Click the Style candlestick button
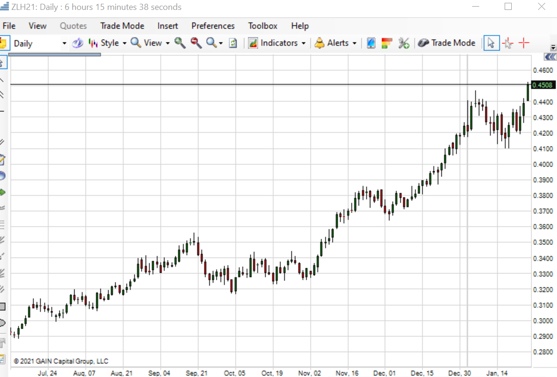Viewport: 557px width, 377px height. point(104,43)
